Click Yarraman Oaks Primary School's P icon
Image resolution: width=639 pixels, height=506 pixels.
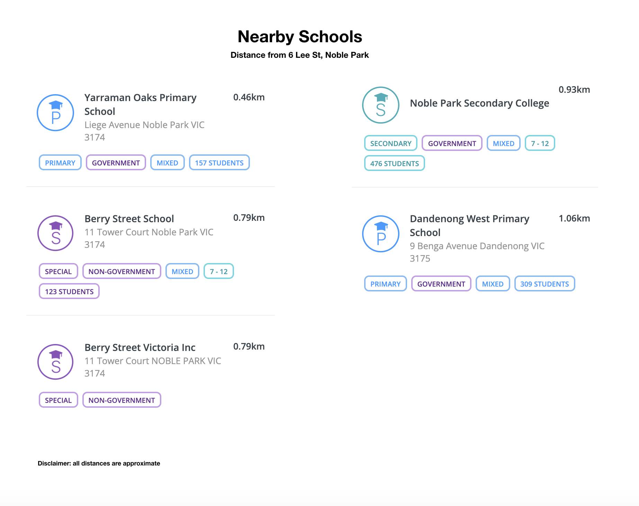tap(55, 113)
